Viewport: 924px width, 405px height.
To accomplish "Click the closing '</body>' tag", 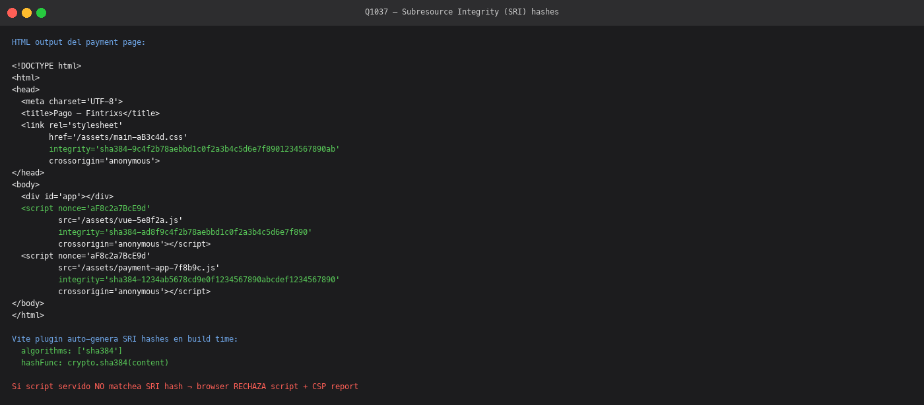I will click(28, 303).
